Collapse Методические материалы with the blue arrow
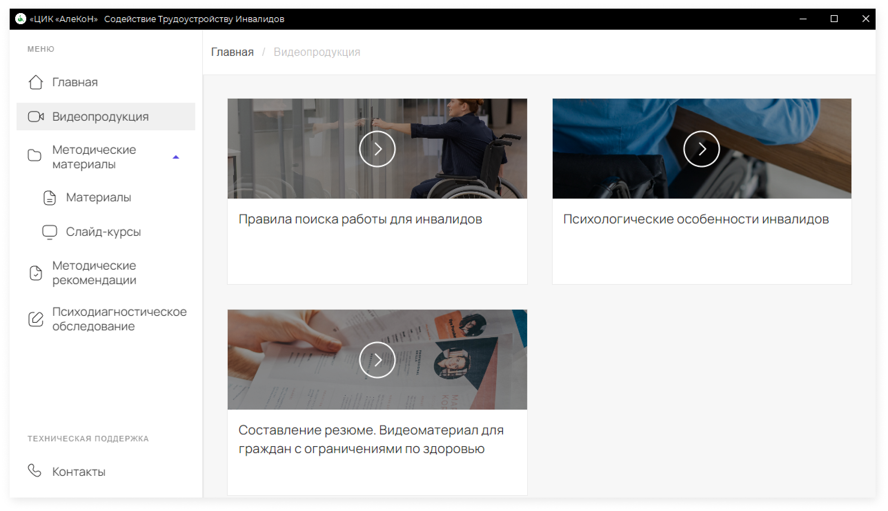This screenshot has height=511, width=888. [176, 157]
